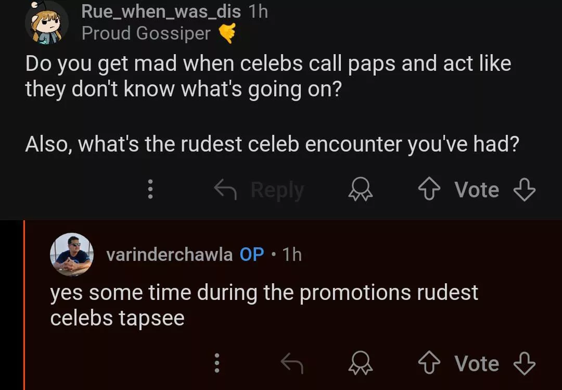Click the Proud Gossiper flair
562x390 pixels.
[x=146, y=33]
